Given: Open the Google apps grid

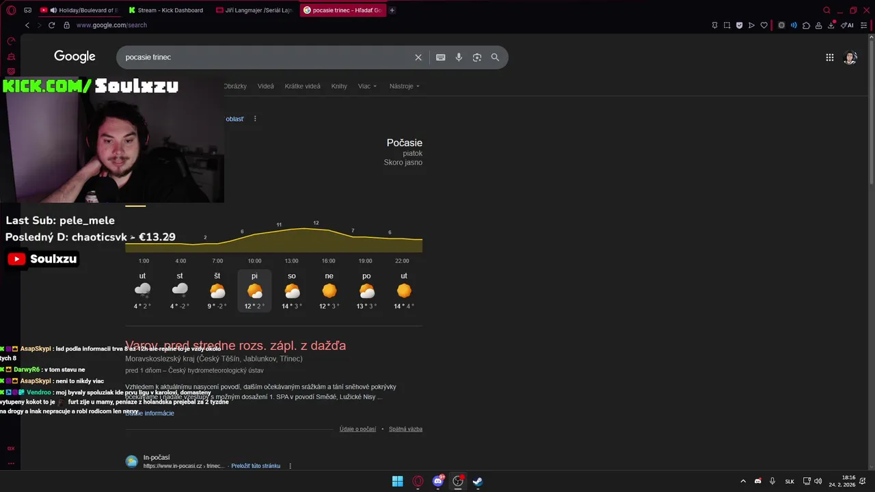Looking at the screenshot, I should [830, 57].
